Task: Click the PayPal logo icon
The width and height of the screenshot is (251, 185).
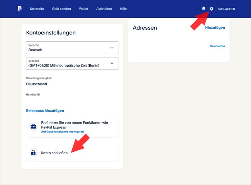Action: pos(20,8)
